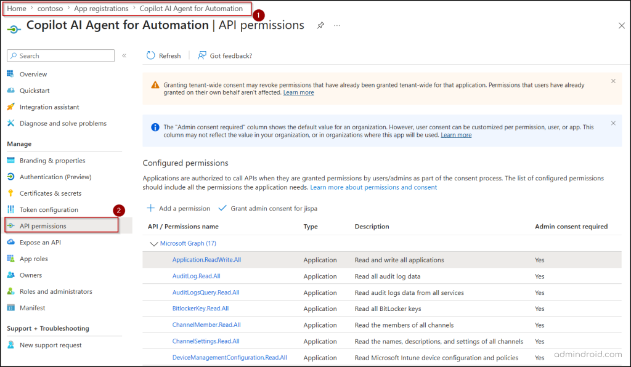Open Learn more about permissions and consent
The width and height of the screenshot is (631, 367).
pyautogui.click(x=373, y=187)
